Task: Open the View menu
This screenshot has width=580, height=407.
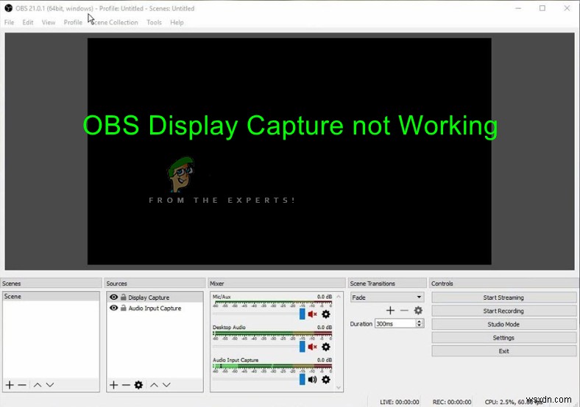Action: (x=49, y=22)
